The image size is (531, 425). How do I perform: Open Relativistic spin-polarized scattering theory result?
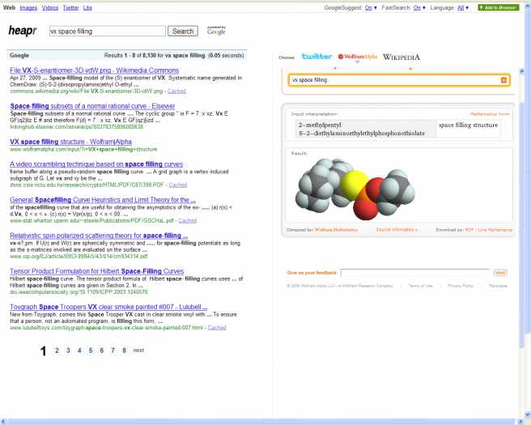tap(99, 236)
